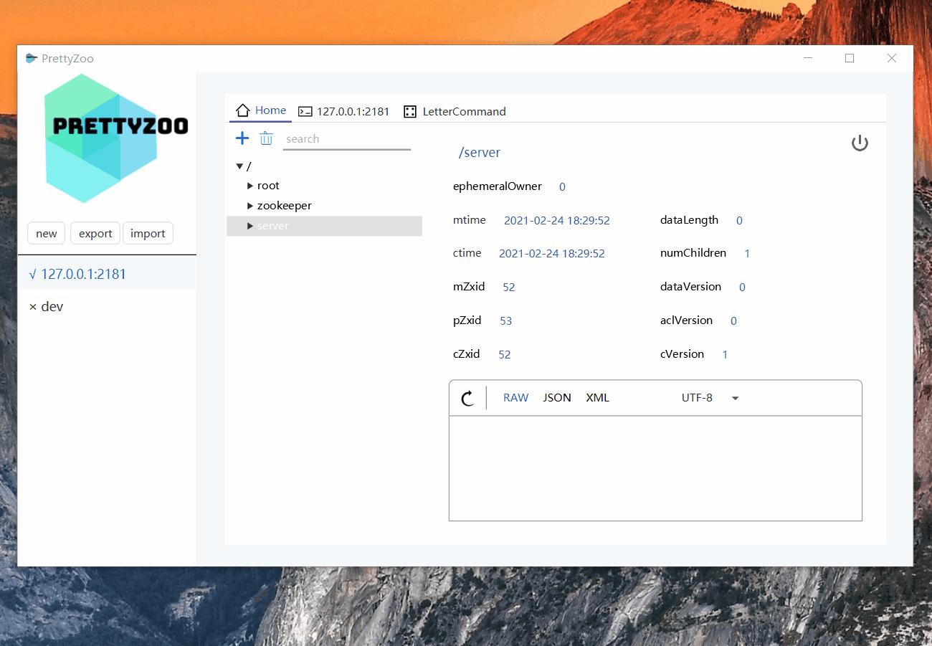Viewport: 932px width, 646px height.
Task: Click the trash icon to delete node
Action: (x=266, y=138)
